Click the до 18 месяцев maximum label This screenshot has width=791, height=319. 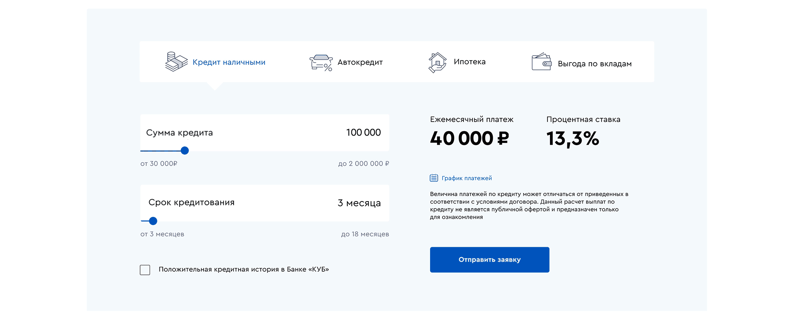365,234
